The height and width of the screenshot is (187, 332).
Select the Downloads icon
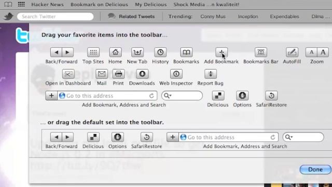point(142,74)
